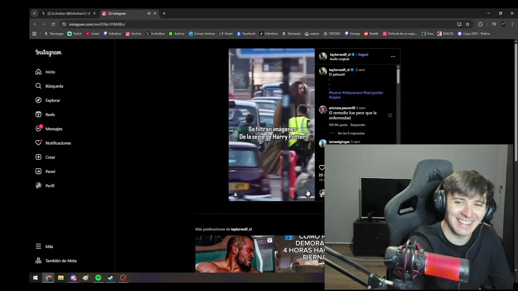The height and width of the screenshot is (291, 518).
Task: Open Copa 2025 - Roblox bookmark
Action: (x=474, y=34)
